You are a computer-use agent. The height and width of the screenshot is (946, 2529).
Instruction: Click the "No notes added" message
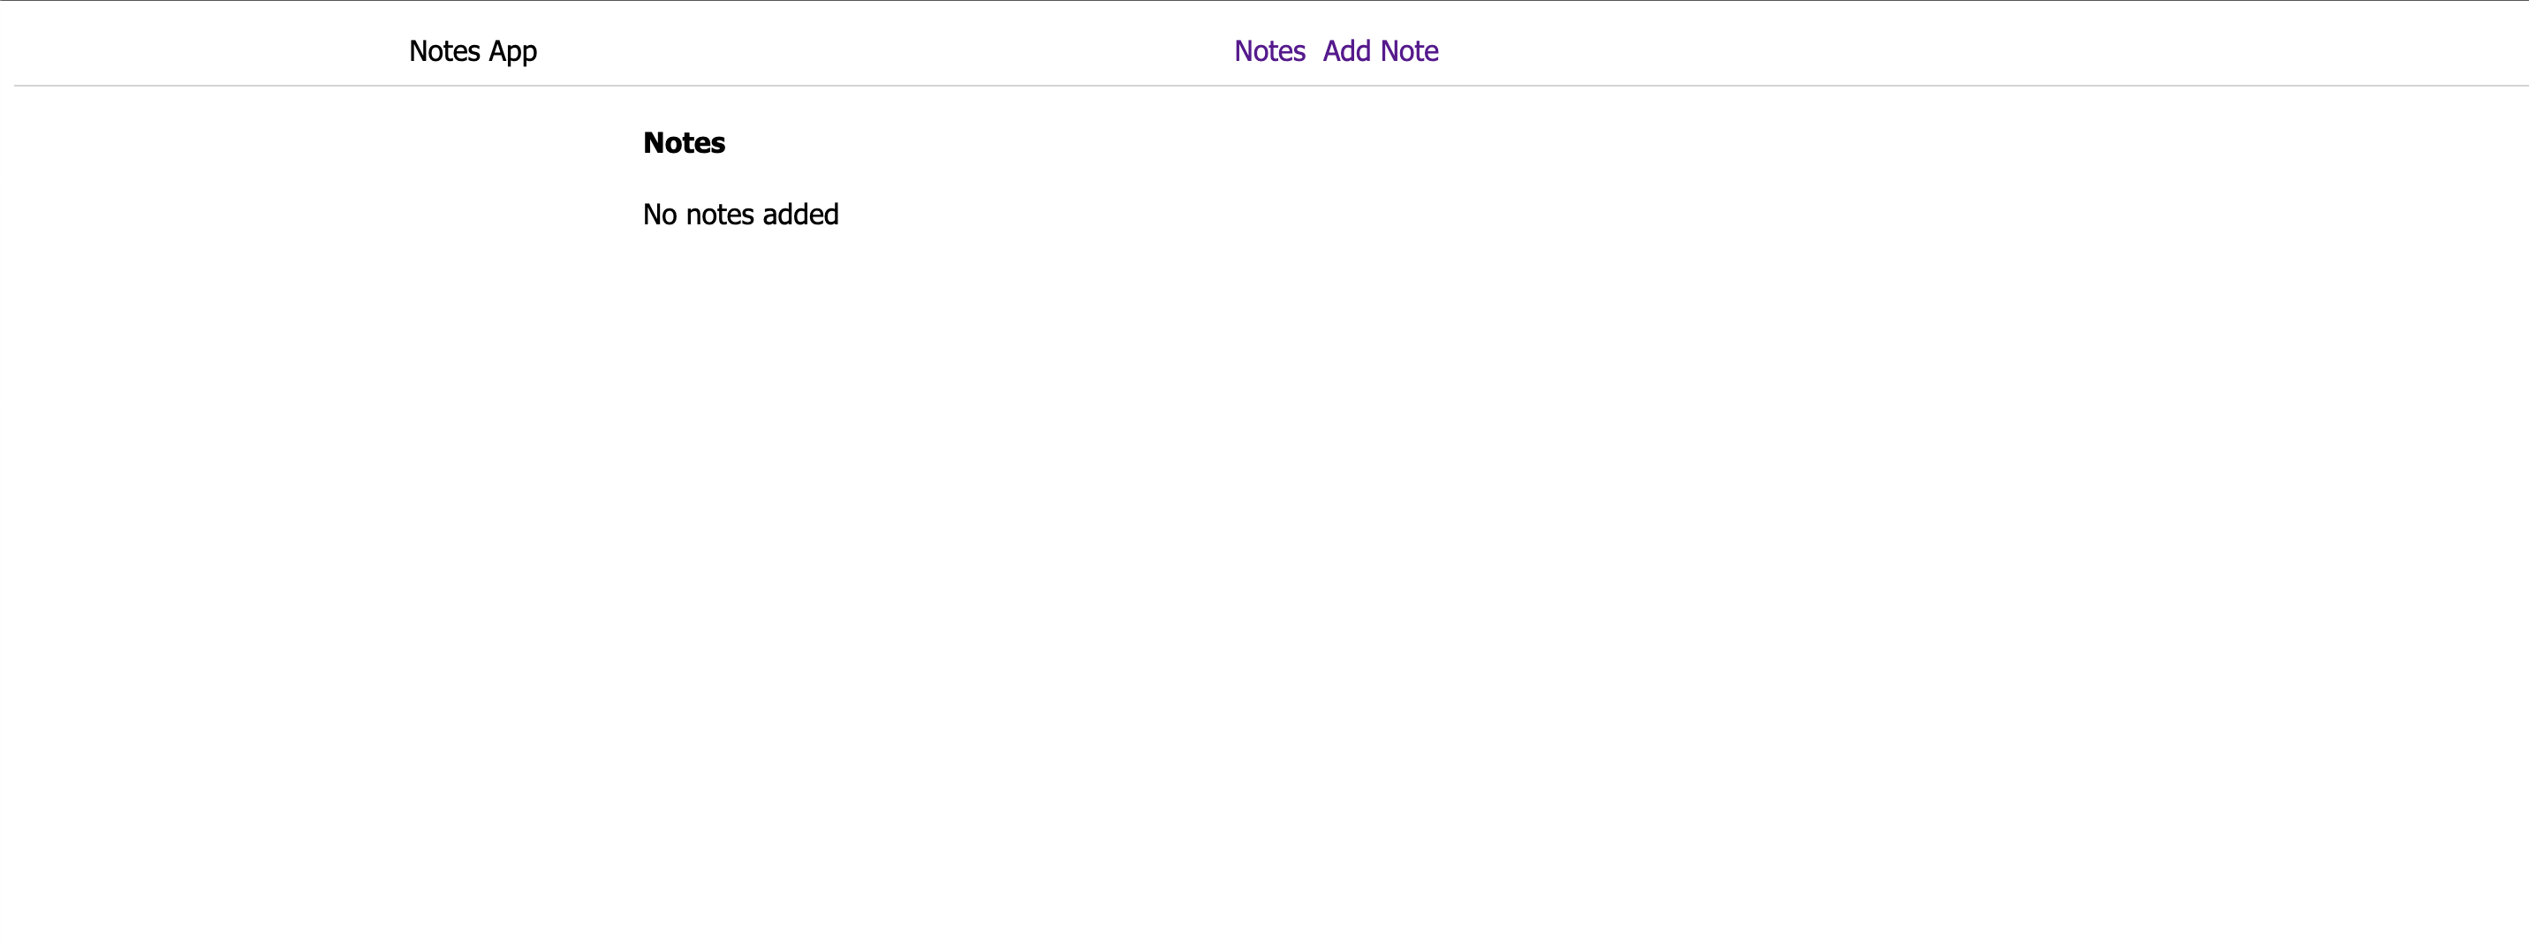point(740,215)
